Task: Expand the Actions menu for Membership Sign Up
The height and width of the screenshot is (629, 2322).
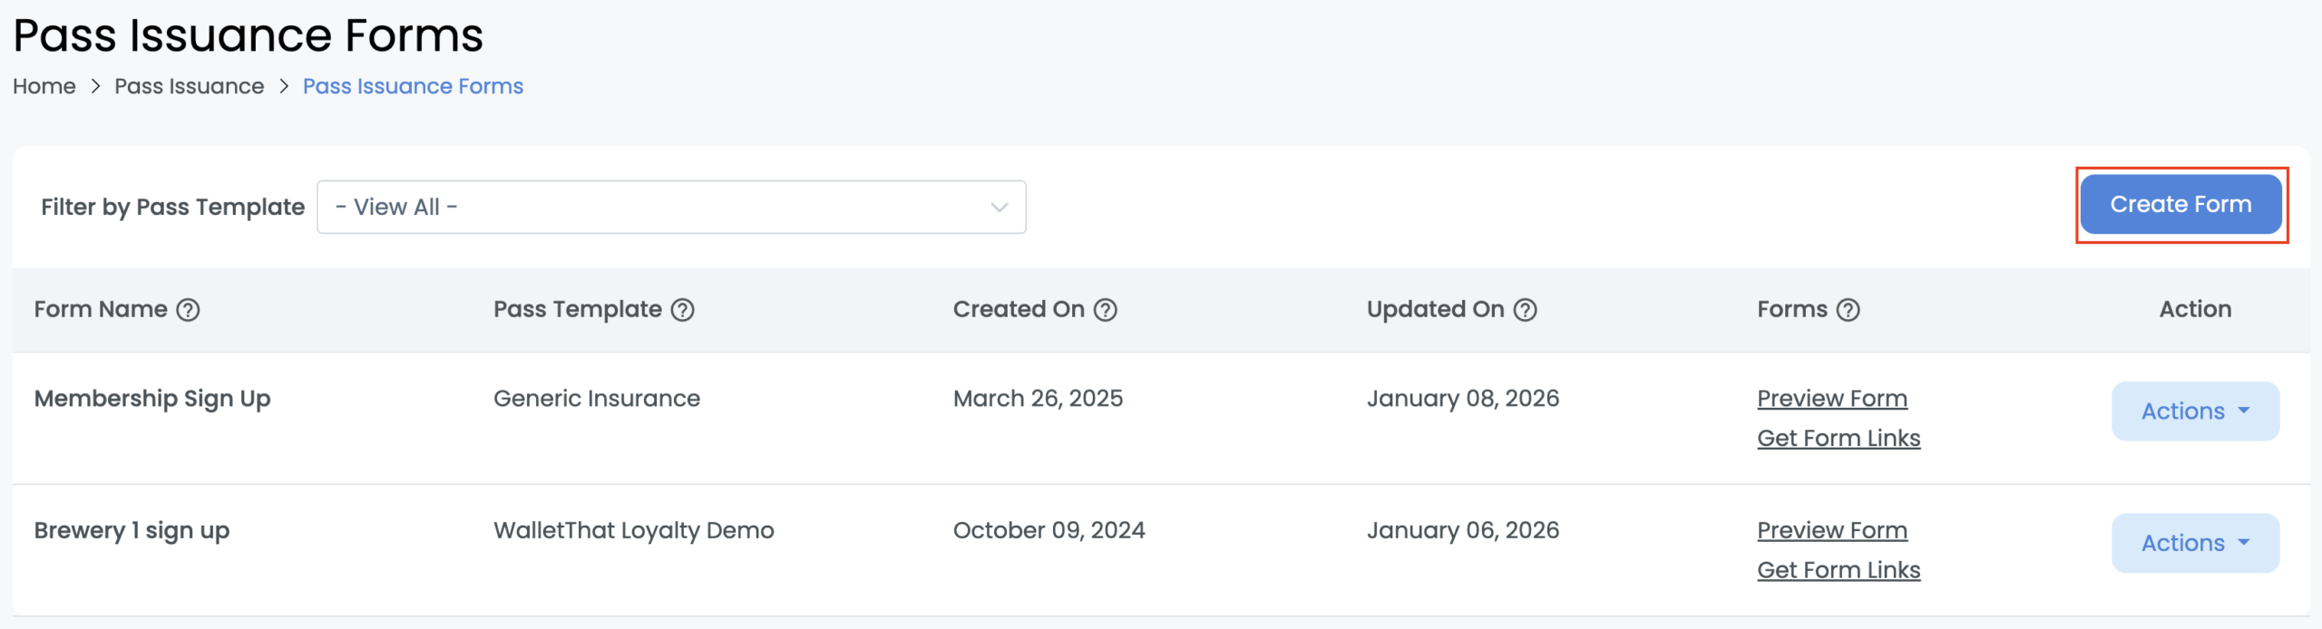Action: 2195,411
